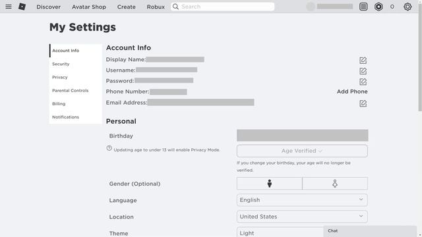The height and width of the screenshot is (237, 422).
Task: Switch to the Privacy settings tab
Action: (x=76, y=77)
